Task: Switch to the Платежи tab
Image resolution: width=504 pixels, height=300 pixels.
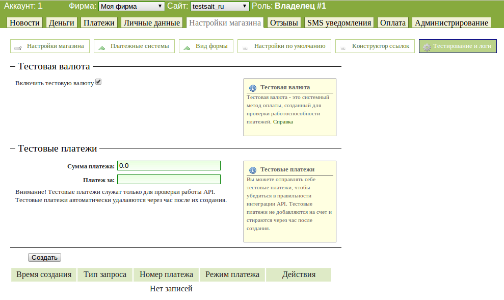Action: click(x=99, y=23)
